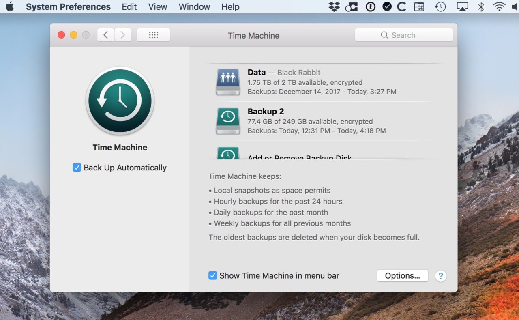Viewport: 519px width, 320px height.
Task: Select the Backup 2 disk icon
Action: coord(228,121)
